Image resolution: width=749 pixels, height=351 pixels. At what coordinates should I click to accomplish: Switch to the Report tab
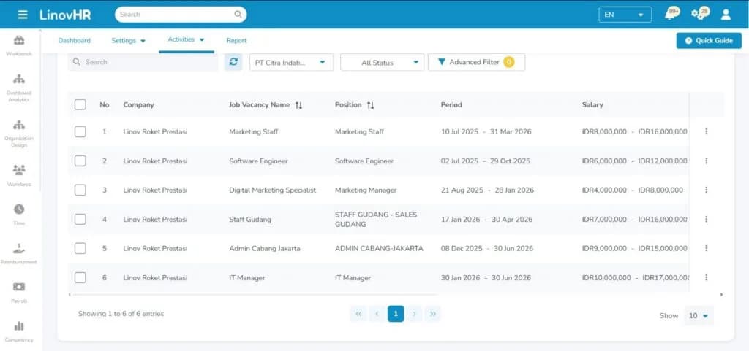tap(236, 40)
